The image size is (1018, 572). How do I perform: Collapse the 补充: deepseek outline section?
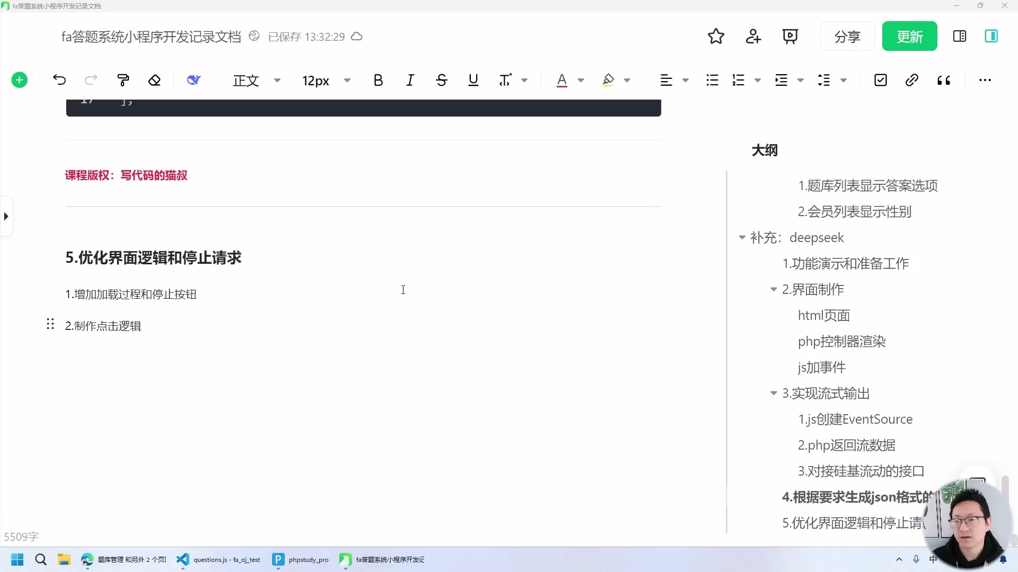(x=742, y=238)
